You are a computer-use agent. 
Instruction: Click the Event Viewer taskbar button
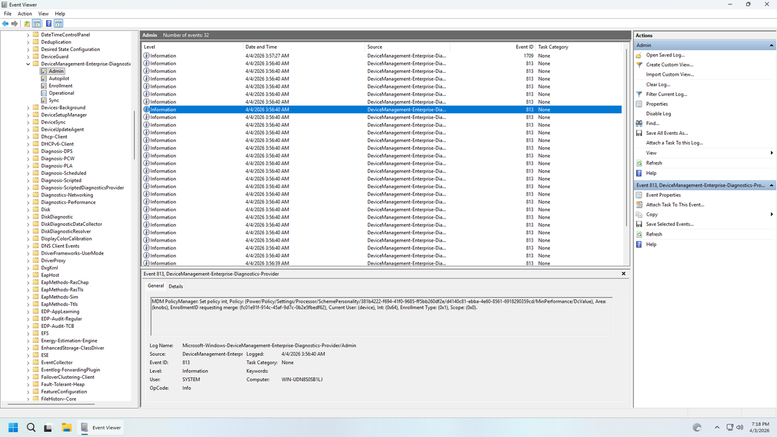click(x=101, y=427)
